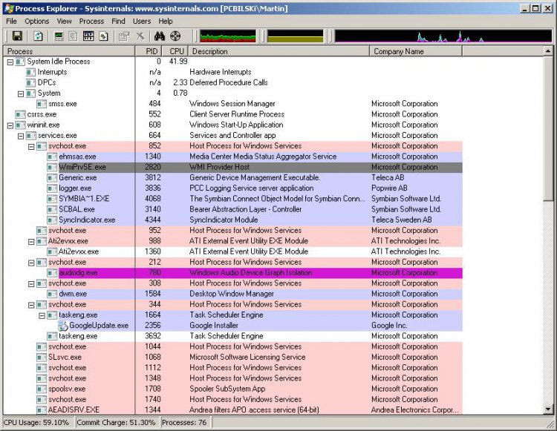
Task: Click the Find binoculars icon
Action: (160, 36)
